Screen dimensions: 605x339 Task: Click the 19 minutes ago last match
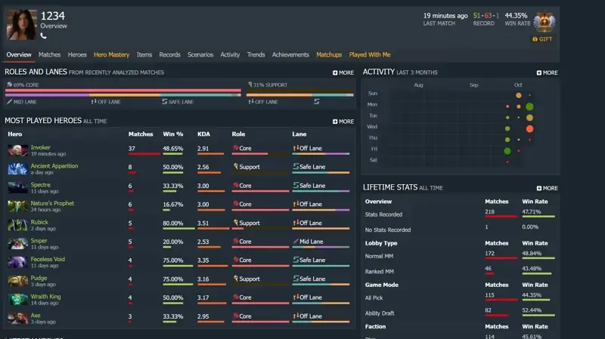pyautogui.click(x=445, y=16)
